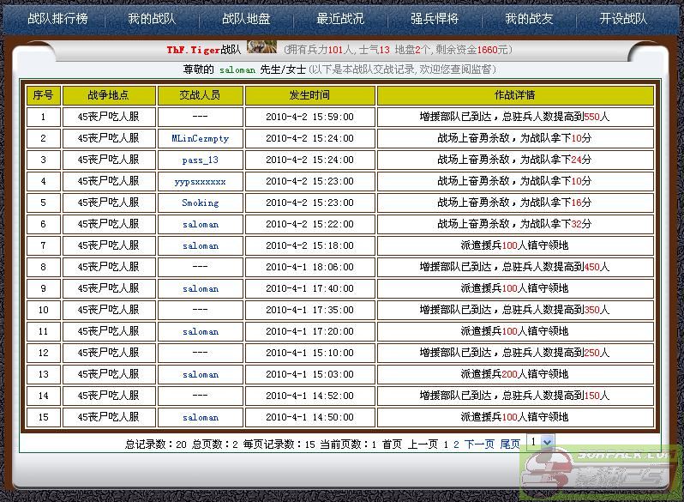Select 我的战友 in navigation bar

pyautogui.click(x=529, y=18)
